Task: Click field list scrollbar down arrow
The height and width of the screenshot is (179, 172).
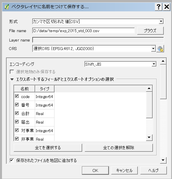Action: [149, 138]
